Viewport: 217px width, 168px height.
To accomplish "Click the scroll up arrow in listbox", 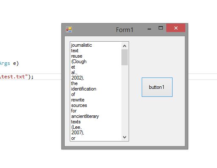I will coord(124,46).
